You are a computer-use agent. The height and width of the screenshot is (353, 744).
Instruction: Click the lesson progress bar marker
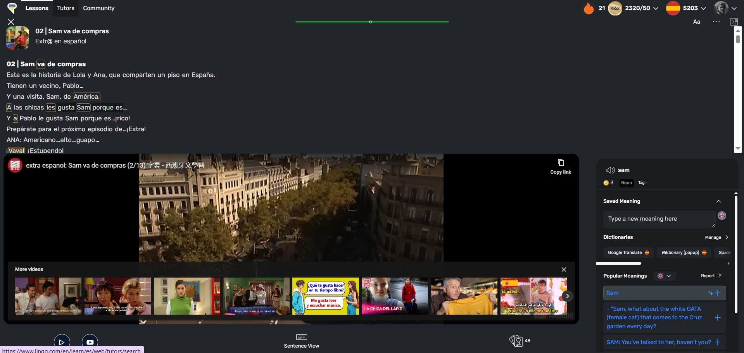coord(371,22)
